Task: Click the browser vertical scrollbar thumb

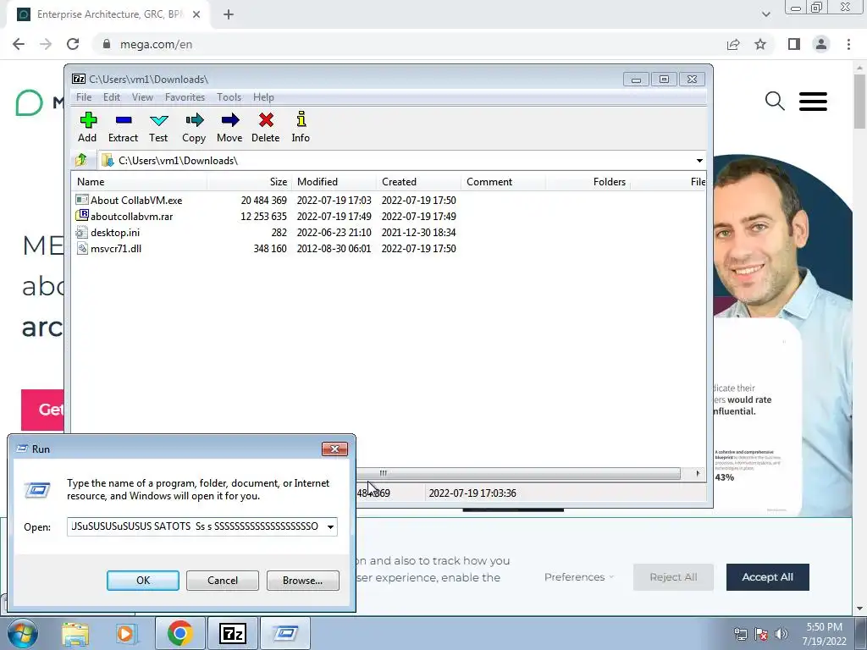Action: coord(859,102)
